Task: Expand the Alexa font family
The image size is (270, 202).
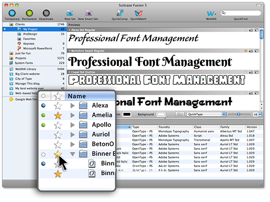Action: tap(72, 106)
